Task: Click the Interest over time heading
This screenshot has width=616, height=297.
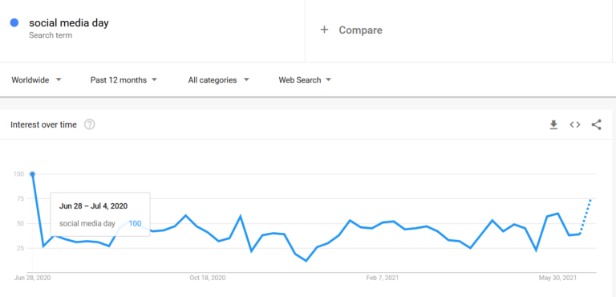Action: pyautogui.click(x=43, y=124)
